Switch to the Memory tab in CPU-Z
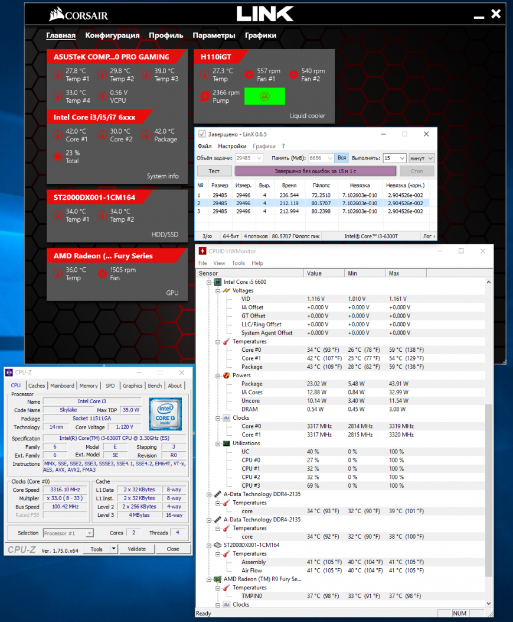The width and height of the screenshot is (513, 622). tap(89, 385)
